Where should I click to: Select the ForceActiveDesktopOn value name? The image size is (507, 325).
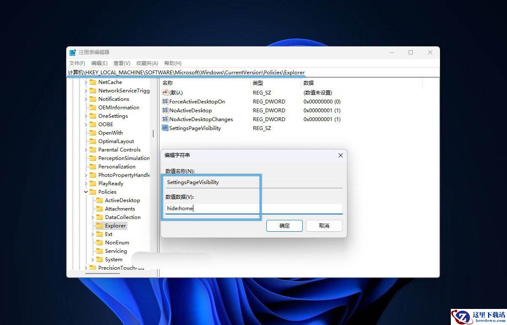[x=197, y=101]
